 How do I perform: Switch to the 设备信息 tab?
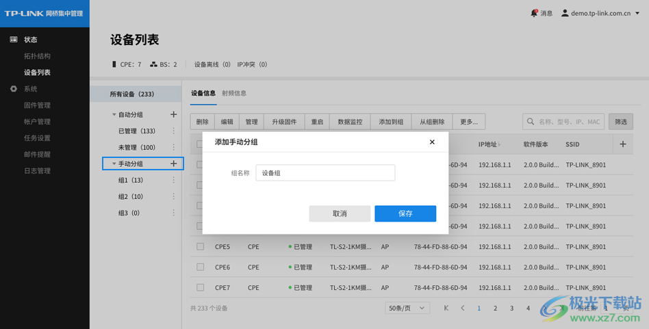coord(203,94)
